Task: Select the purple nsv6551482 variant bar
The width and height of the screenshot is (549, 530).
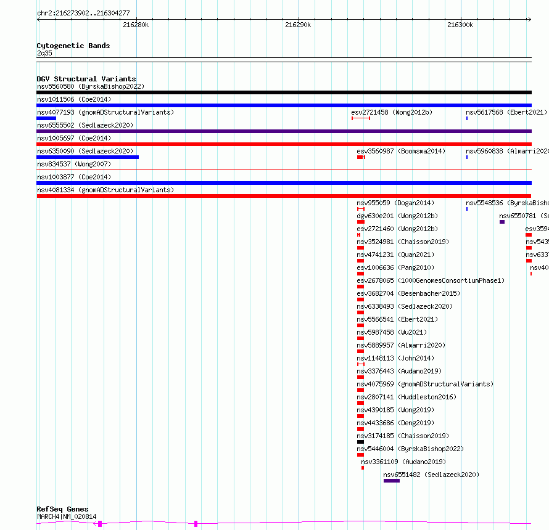Action: click(392, 481)
